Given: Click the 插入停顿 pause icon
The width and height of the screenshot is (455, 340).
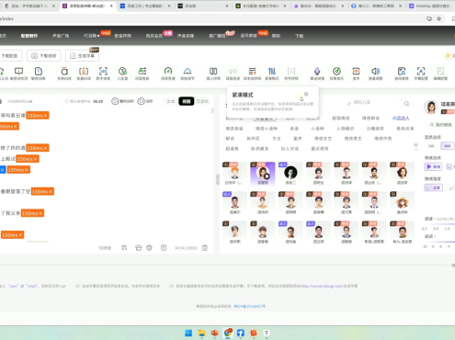Looking at the screenshot, I should pyautogui.click(x=213, y=74).
